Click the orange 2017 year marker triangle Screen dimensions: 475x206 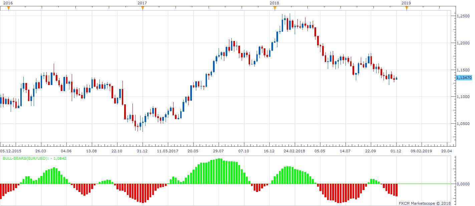143,8
